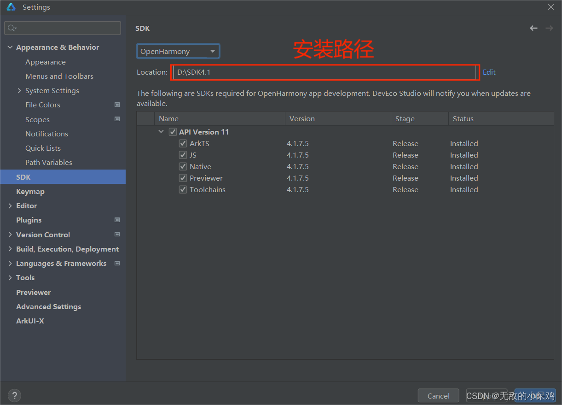The image size is (562, 405).
Task: Click the ArkTS version 4.1.7.5 cell
Action: point(298,143)
